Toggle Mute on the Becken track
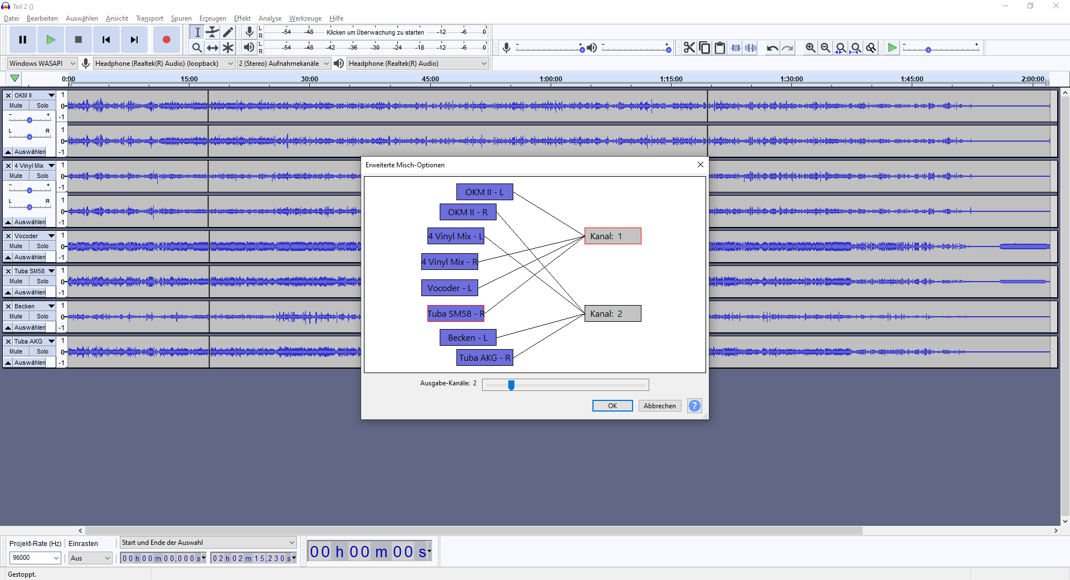The height and width of the screenshot is (580, 1070). 16,316
